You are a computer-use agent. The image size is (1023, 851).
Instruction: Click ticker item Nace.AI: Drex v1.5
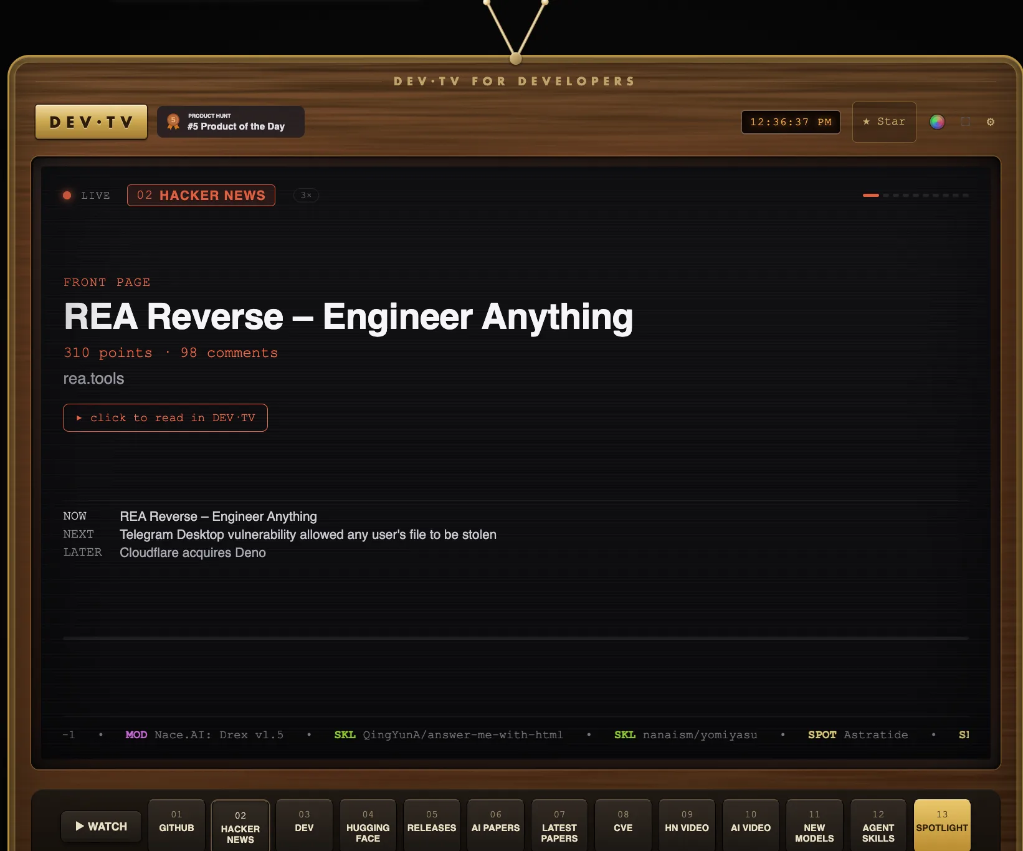click(204, 735)
